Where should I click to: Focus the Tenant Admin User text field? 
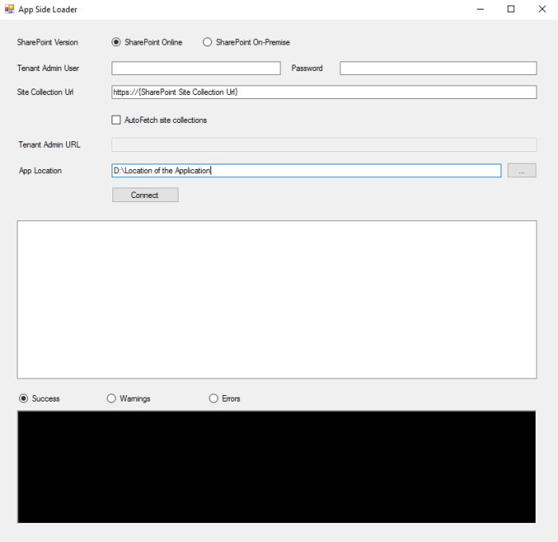196,69
